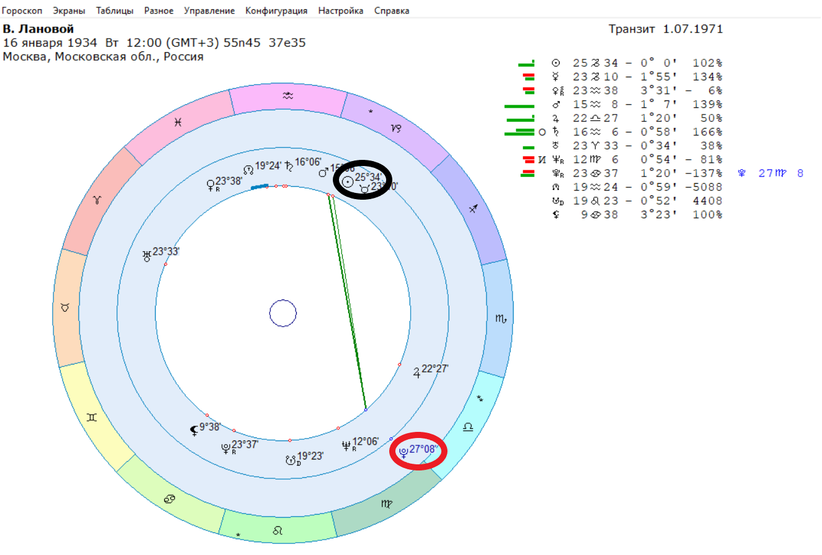Click the Sun glyph inside black oval
Viewport: 822px width, 555px height.
[x=348, y=181]
